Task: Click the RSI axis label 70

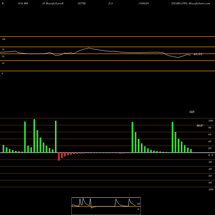Action: click(3, 49)
